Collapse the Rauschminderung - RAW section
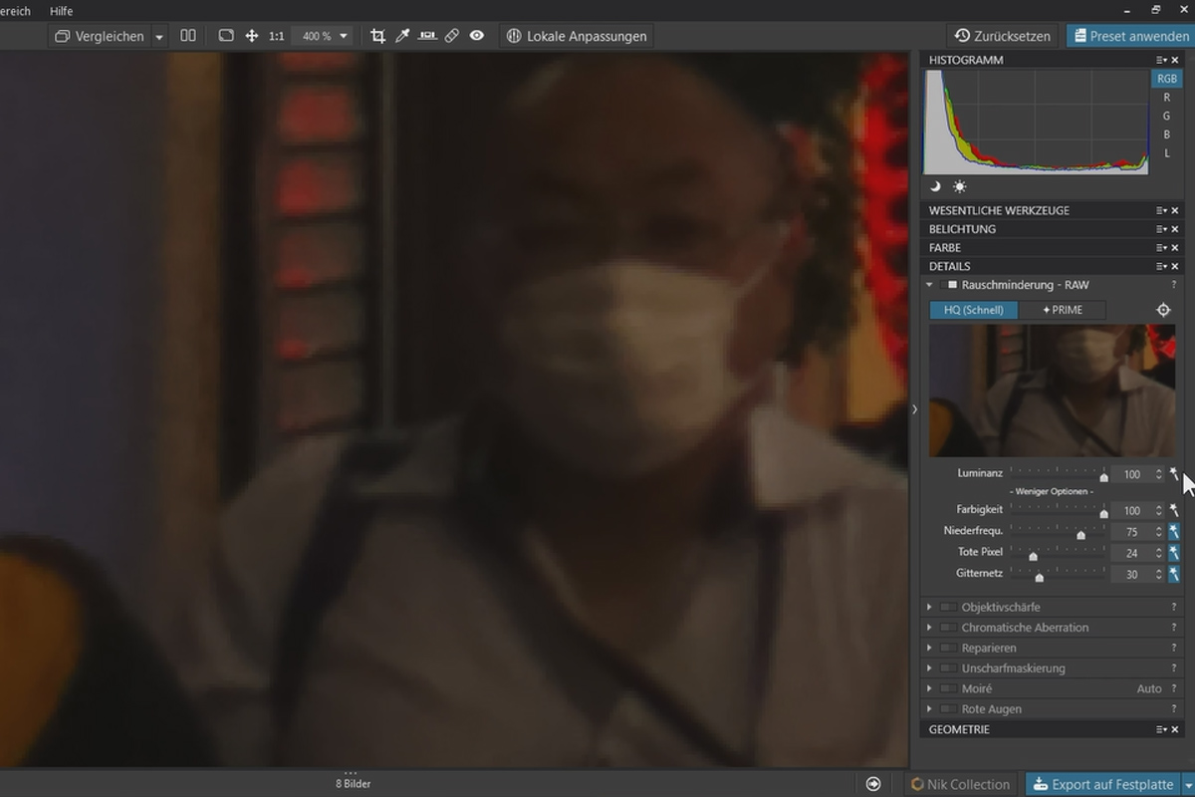The height and width of the screenshot is (797, 1195). 929,285
